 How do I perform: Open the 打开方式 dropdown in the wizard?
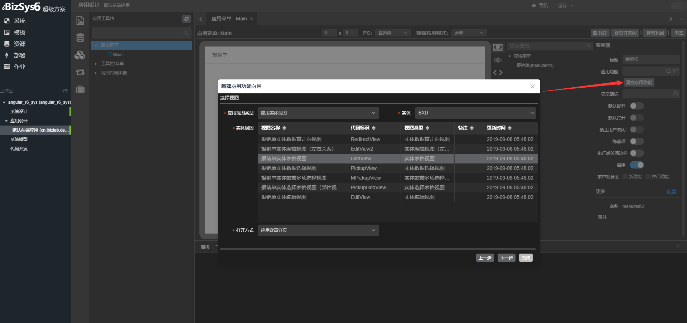318,230
